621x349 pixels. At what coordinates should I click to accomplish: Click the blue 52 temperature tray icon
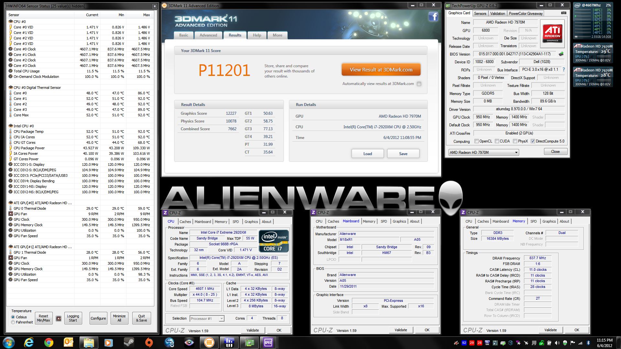click(x=464, y=343)
